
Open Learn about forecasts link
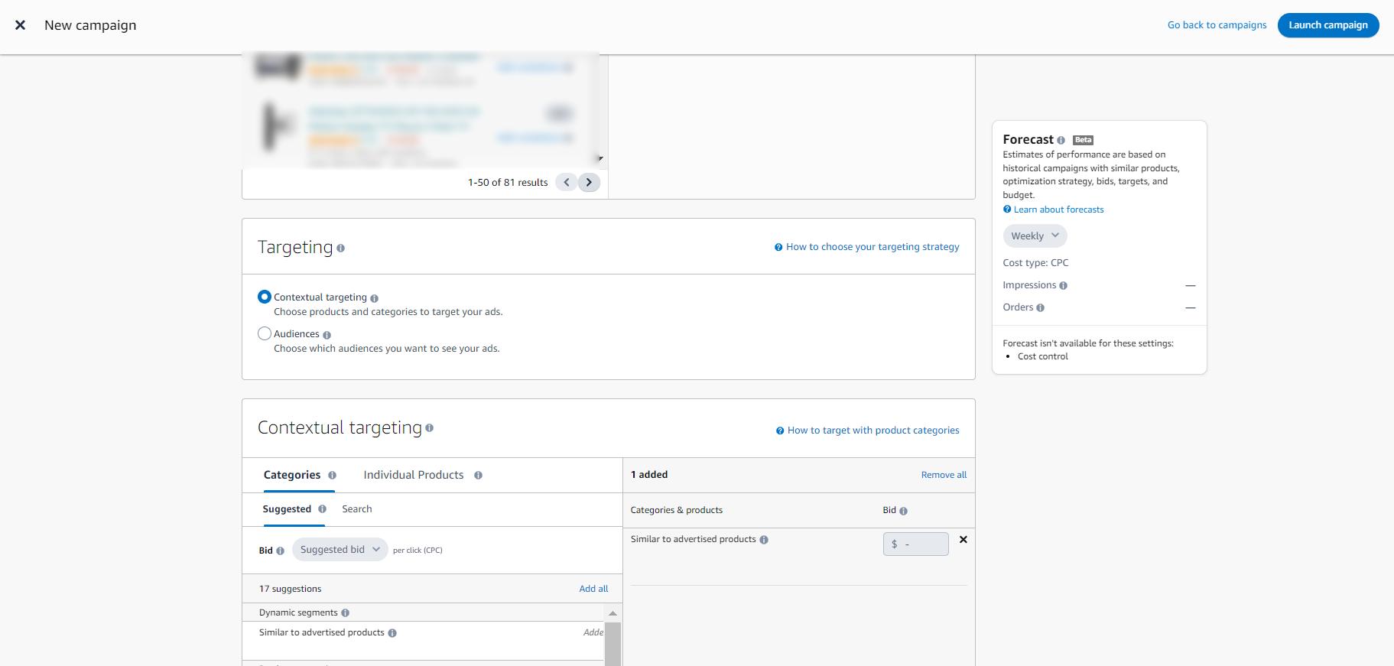click(1059, 210)
